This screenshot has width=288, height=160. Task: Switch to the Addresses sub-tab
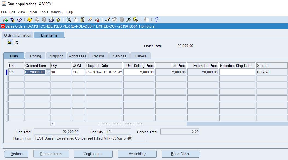pos(77,56)
